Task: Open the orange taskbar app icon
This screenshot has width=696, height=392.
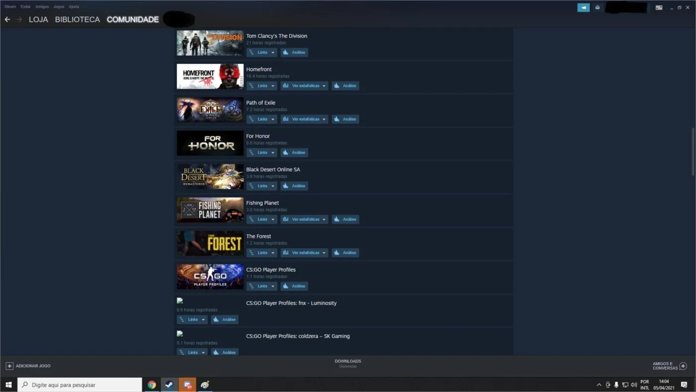Action: click(x=187, y=385)
